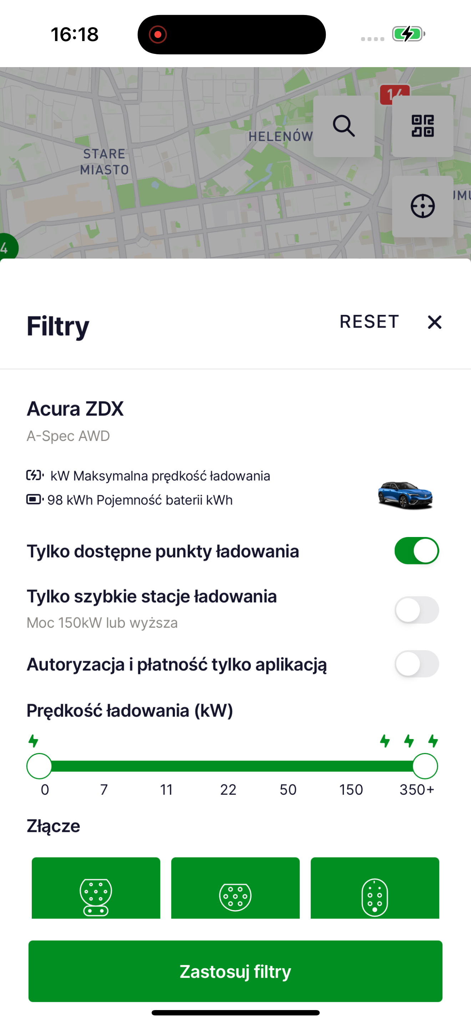The width and height of the screenshot is (471, 1024).
Task: Reset all filters with RESET
Action: (369, 322)
